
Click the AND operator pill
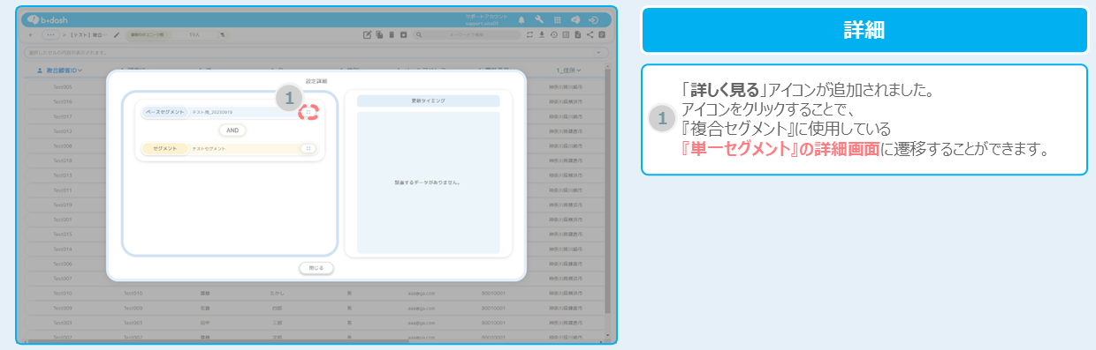(232, 130)
